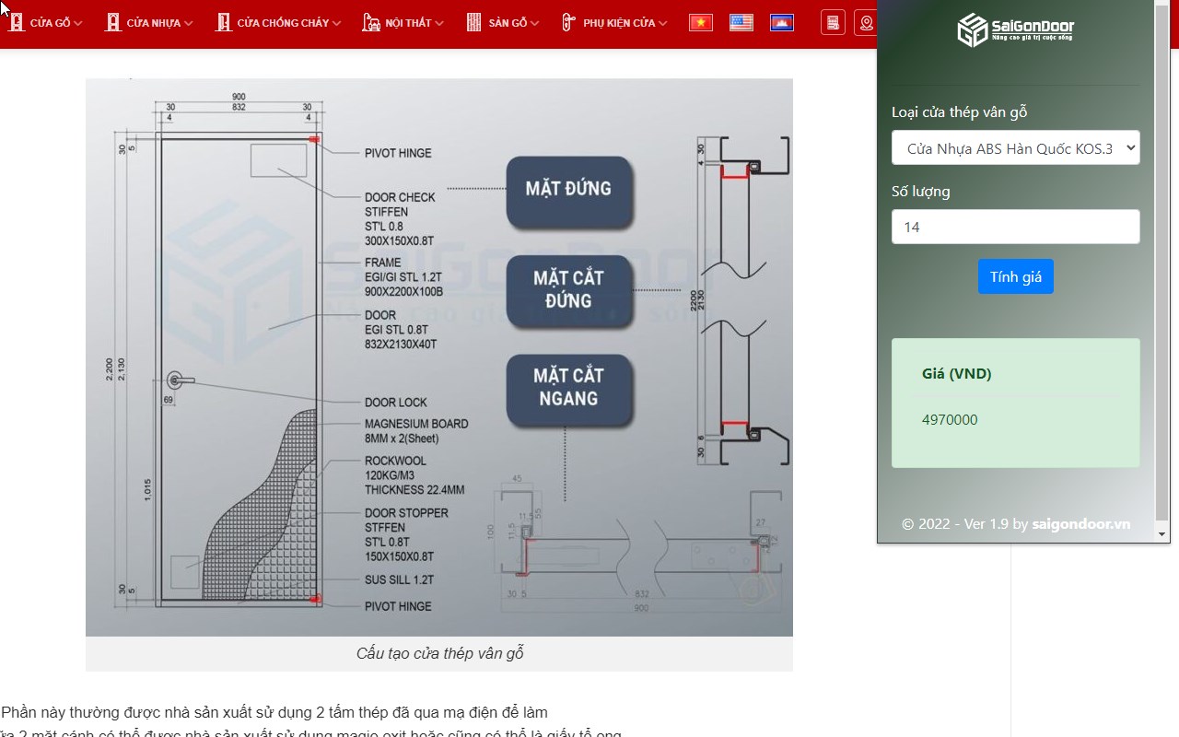1179x737 pixels.
Task: Open the CỬA NHỰA menu
Action: [x=153, y=23]
